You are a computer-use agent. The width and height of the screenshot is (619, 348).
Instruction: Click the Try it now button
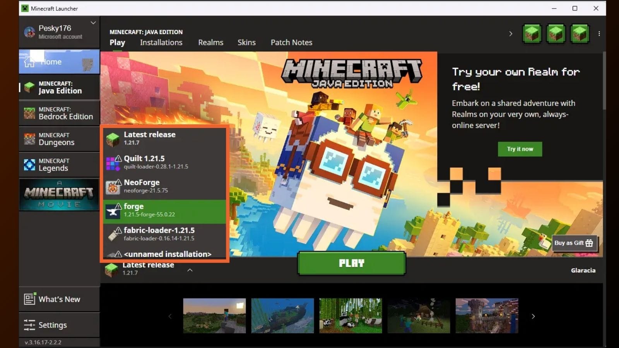(520, 149)
